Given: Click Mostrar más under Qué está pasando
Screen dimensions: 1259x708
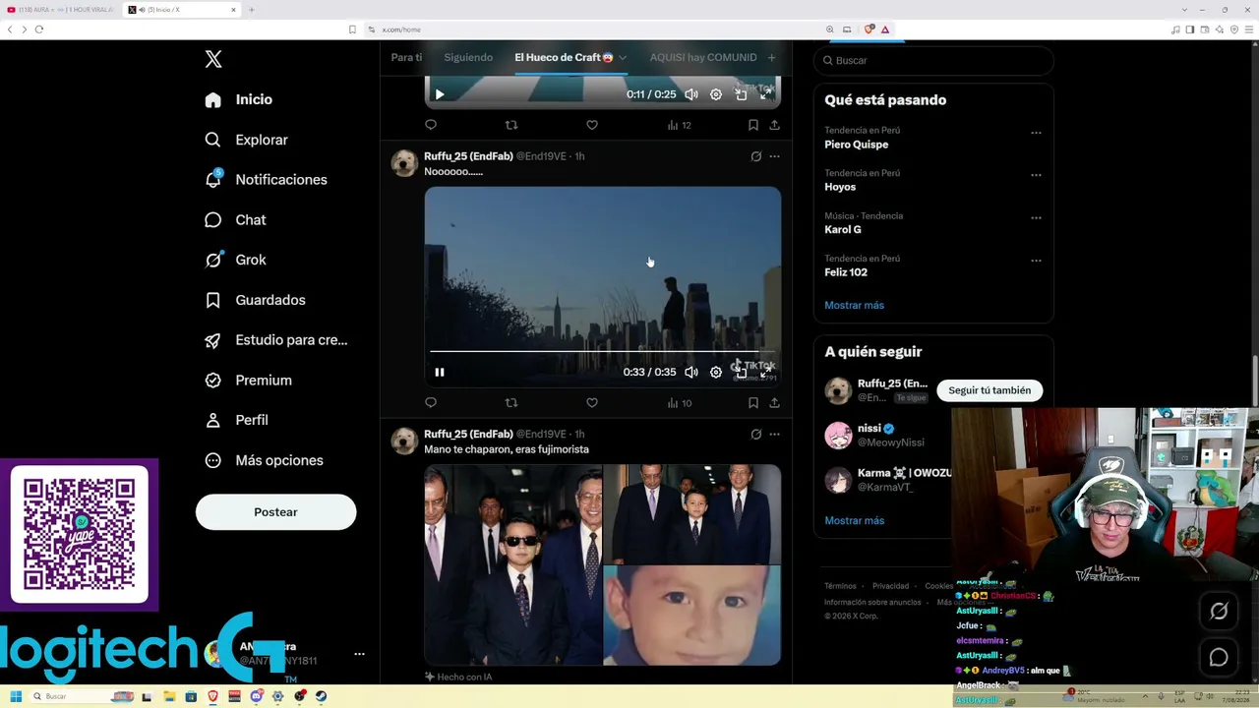Looking at the screenshot, I should tap(854, 305).
